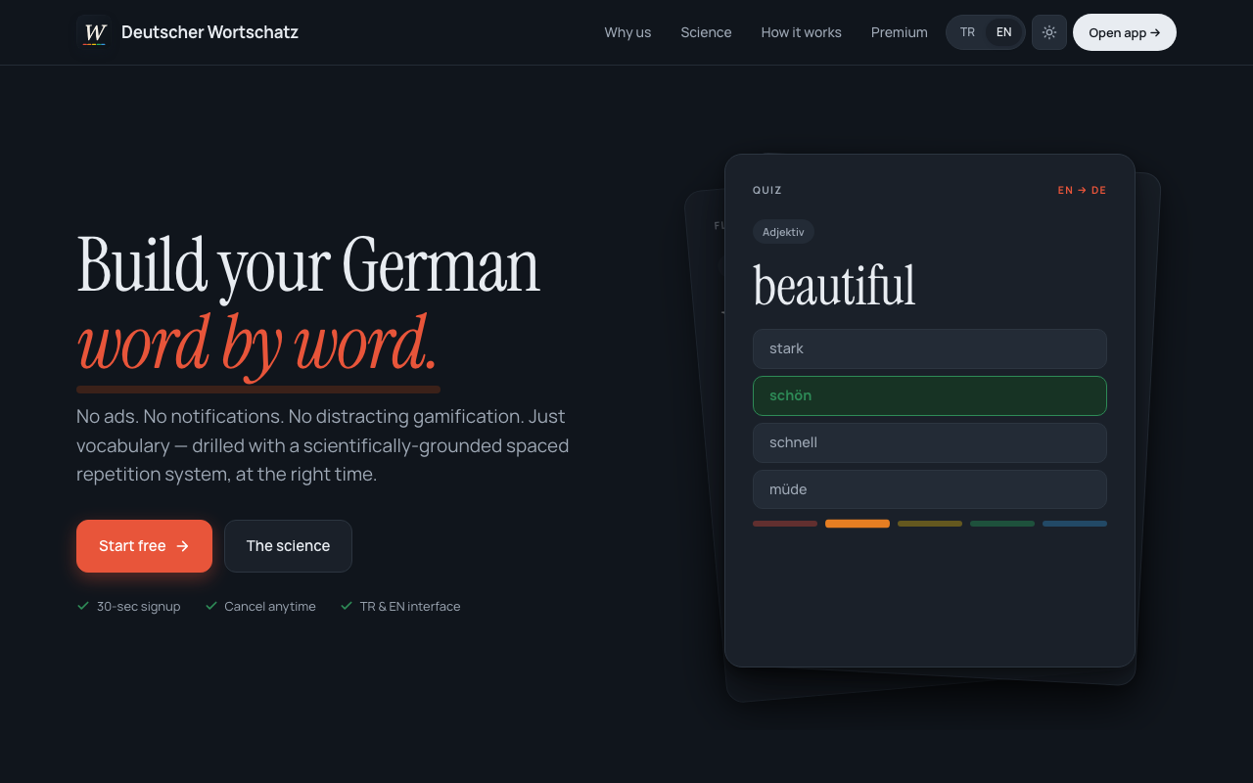Open How it works in navigation
Viewport: 1253px width, 783px height.
pyautogui.click(x=801, y=32)
